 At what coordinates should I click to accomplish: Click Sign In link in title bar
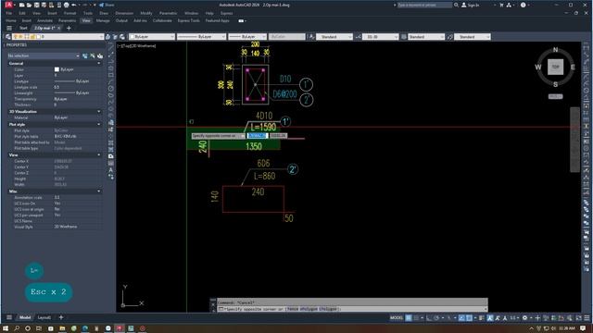coord(471,5)
